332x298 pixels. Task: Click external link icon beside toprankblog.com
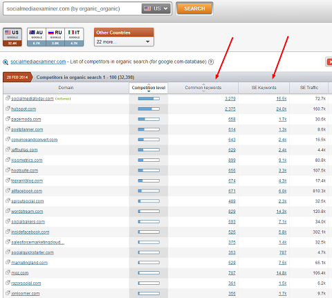8,180
